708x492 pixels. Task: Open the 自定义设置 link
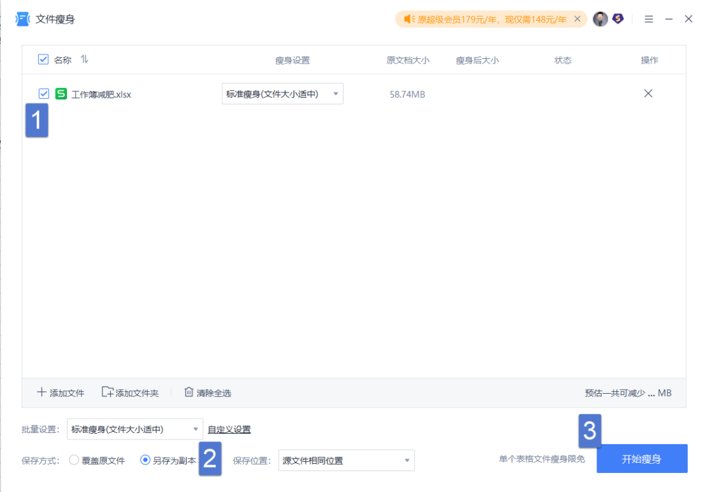[x=229, y=429]
